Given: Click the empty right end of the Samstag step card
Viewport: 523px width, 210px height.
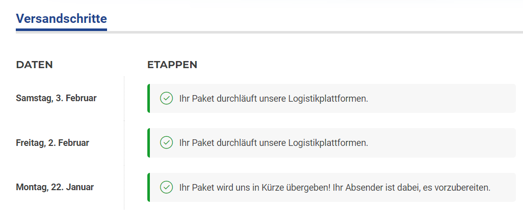Looking at the screenshot, I should [x=459, y=99].
